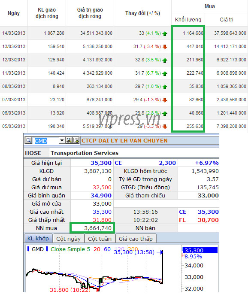Click the highlighted 35,300 price axis label

click(x=200, y=250)
